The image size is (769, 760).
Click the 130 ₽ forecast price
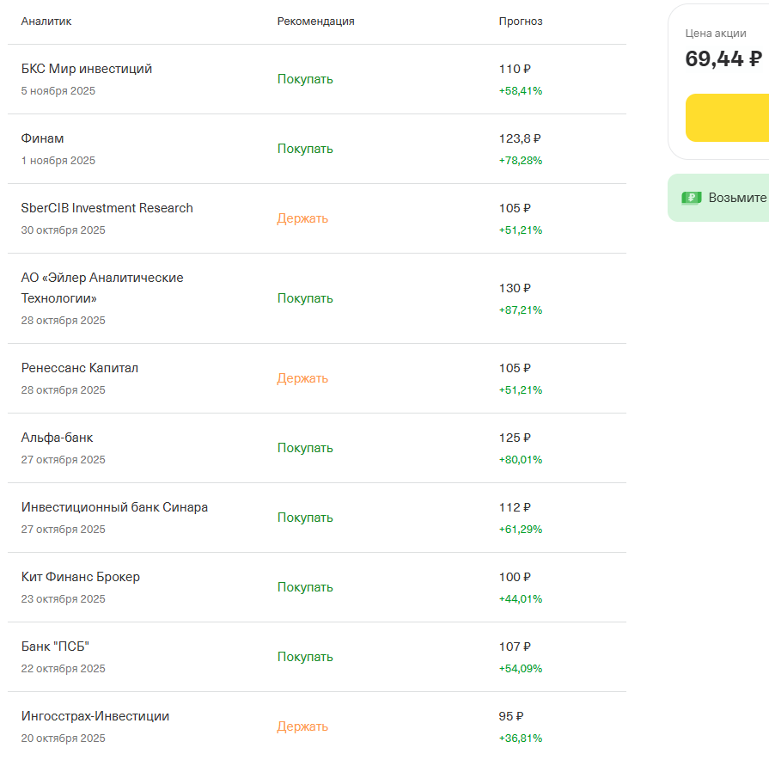pyautogui.click(x=516, y=288)
